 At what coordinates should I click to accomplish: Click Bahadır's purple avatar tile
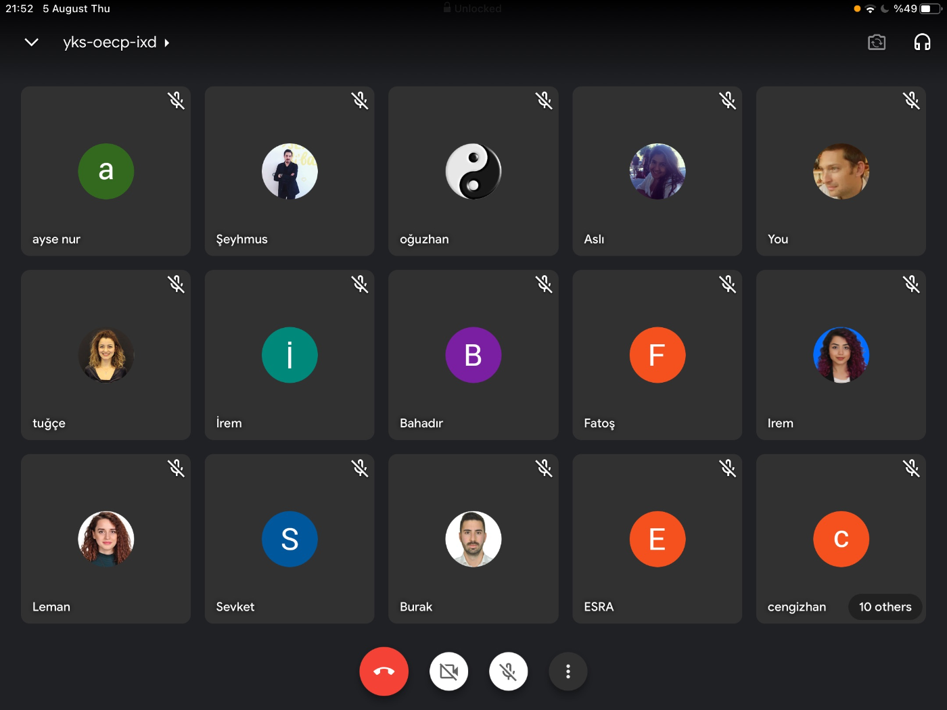pos(473,355)
